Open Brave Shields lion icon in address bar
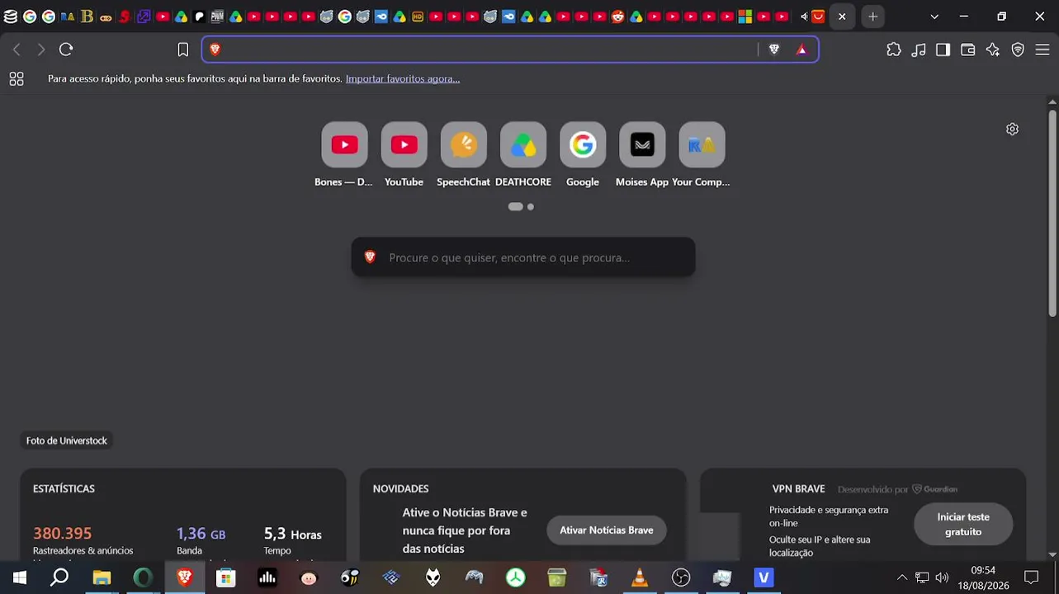Viewport: 1059px width, 594px height. coord(774,49)
